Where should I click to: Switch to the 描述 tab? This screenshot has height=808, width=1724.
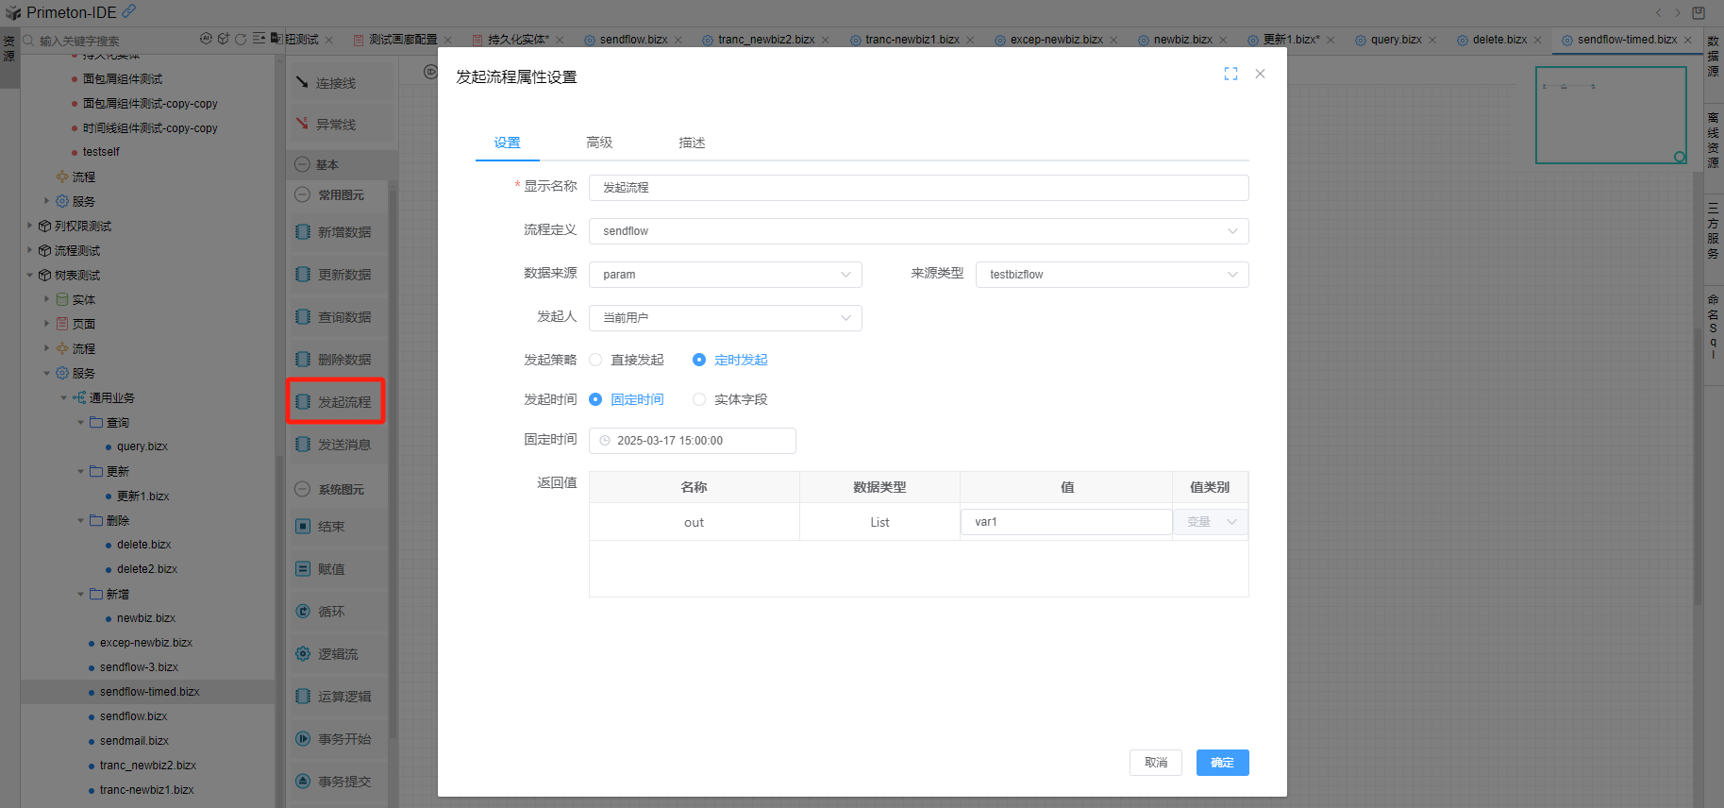point(692,143)
